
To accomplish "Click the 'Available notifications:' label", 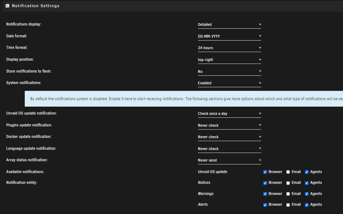I will pos(25,172).
